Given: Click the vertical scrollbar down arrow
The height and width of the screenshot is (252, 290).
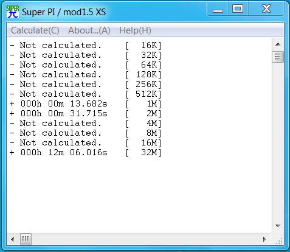Looking at the screenshot, I should 278,226.
